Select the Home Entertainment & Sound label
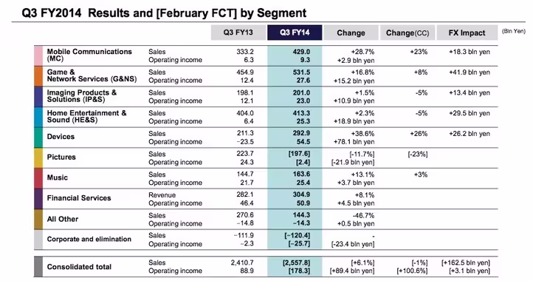 [x=86, y=117]
